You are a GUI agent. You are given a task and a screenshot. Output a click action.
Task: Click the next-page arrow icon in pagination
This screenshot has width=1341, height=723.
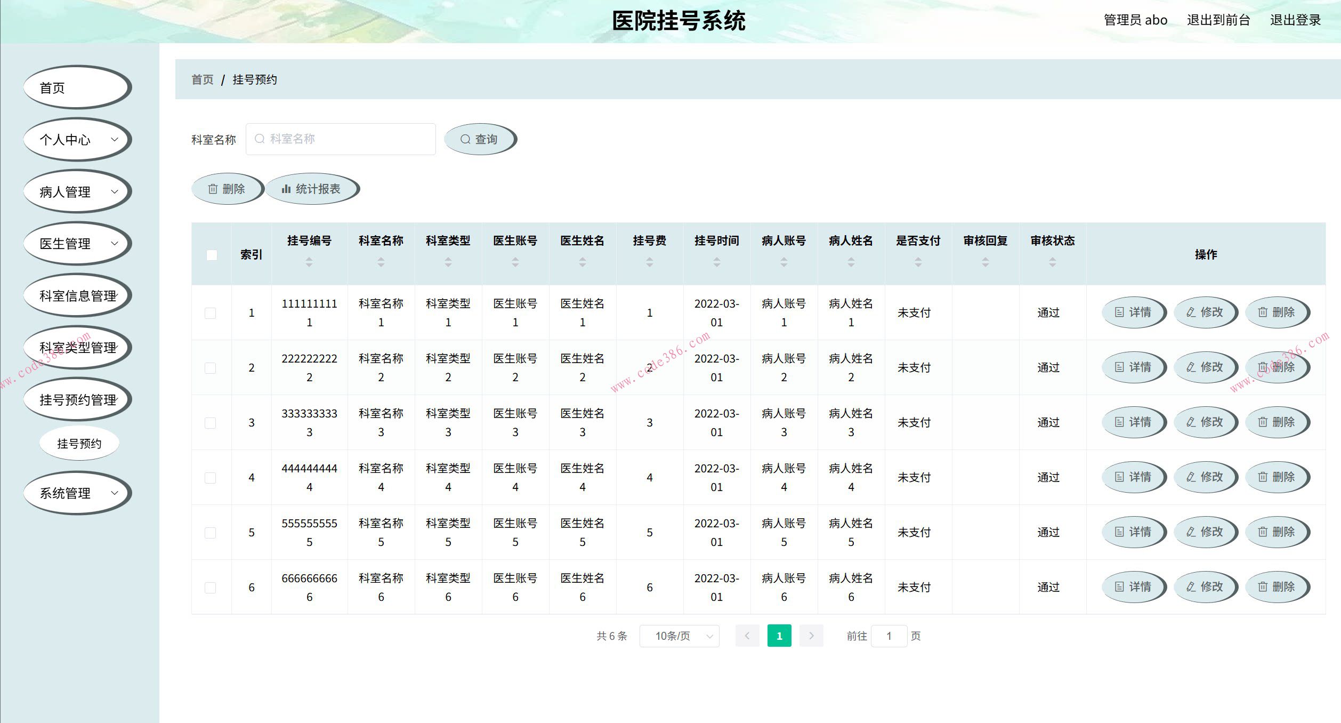[x=811, y=636]
